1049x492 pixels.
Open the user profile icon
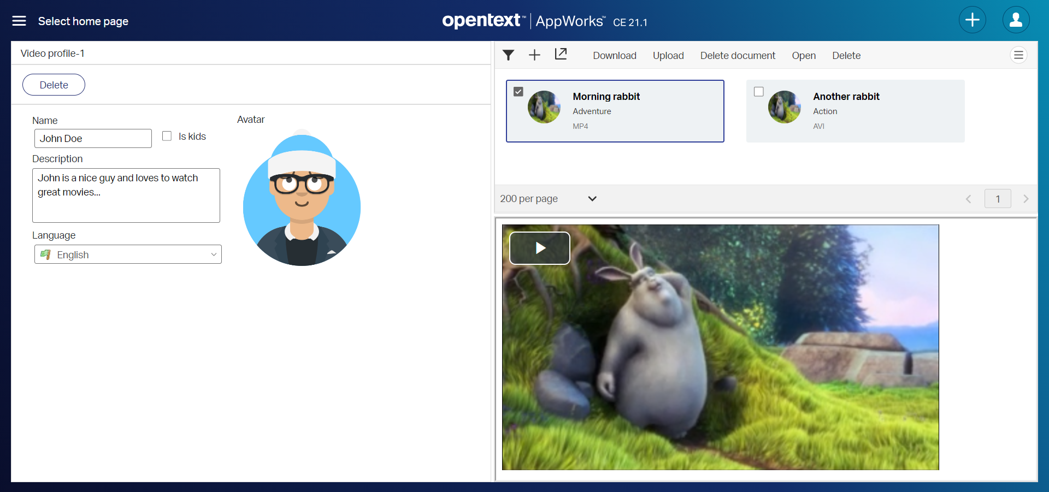[x=1016, y=20]
